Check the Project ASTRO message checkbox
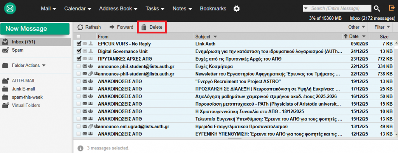Viewport: 398px width, 153px height. point(79,82)
